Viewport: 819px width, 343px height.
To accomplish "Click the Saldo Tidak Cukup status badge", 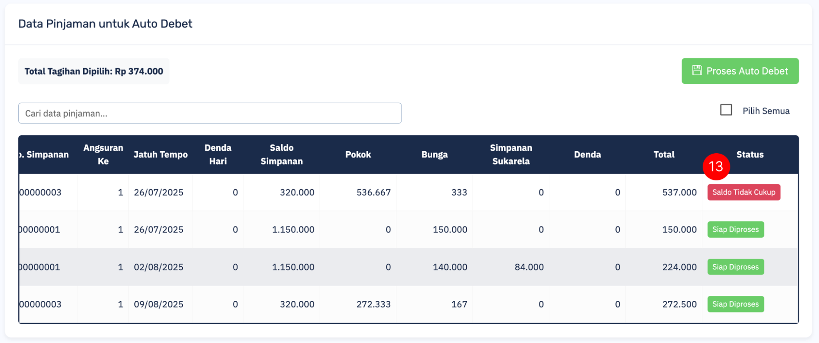I will (744, 192).
